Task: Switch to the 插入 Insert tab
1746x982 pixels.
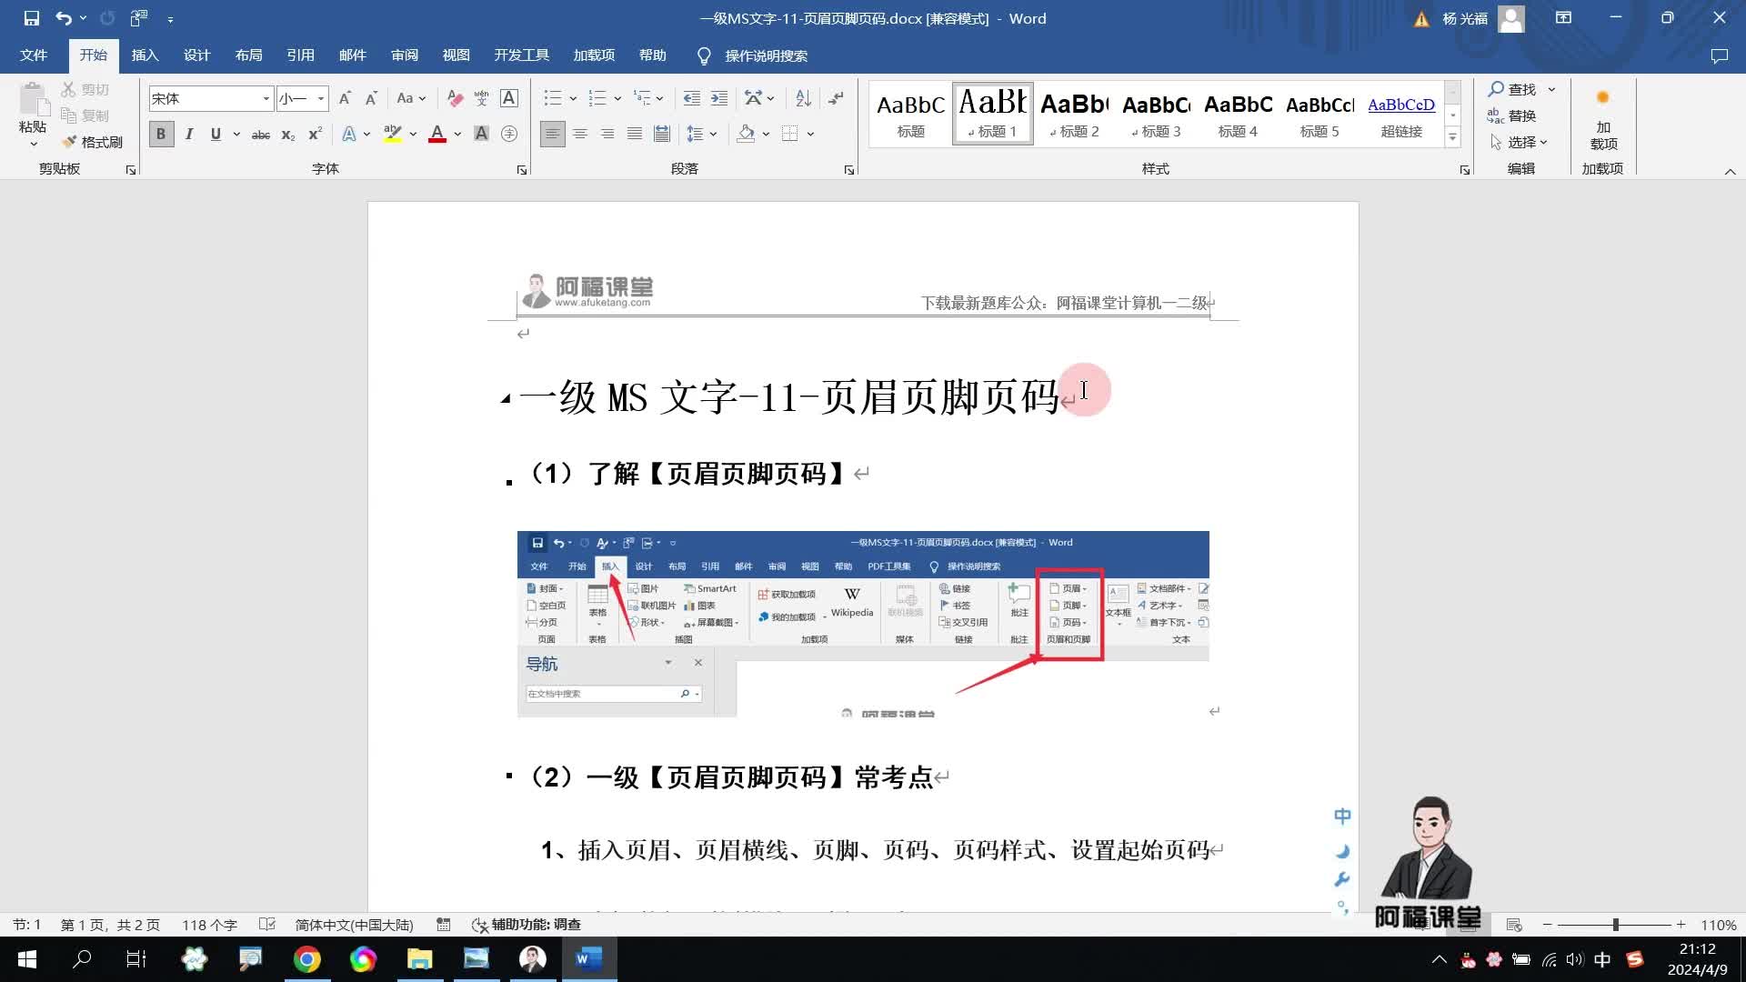Action: point(145,55)
